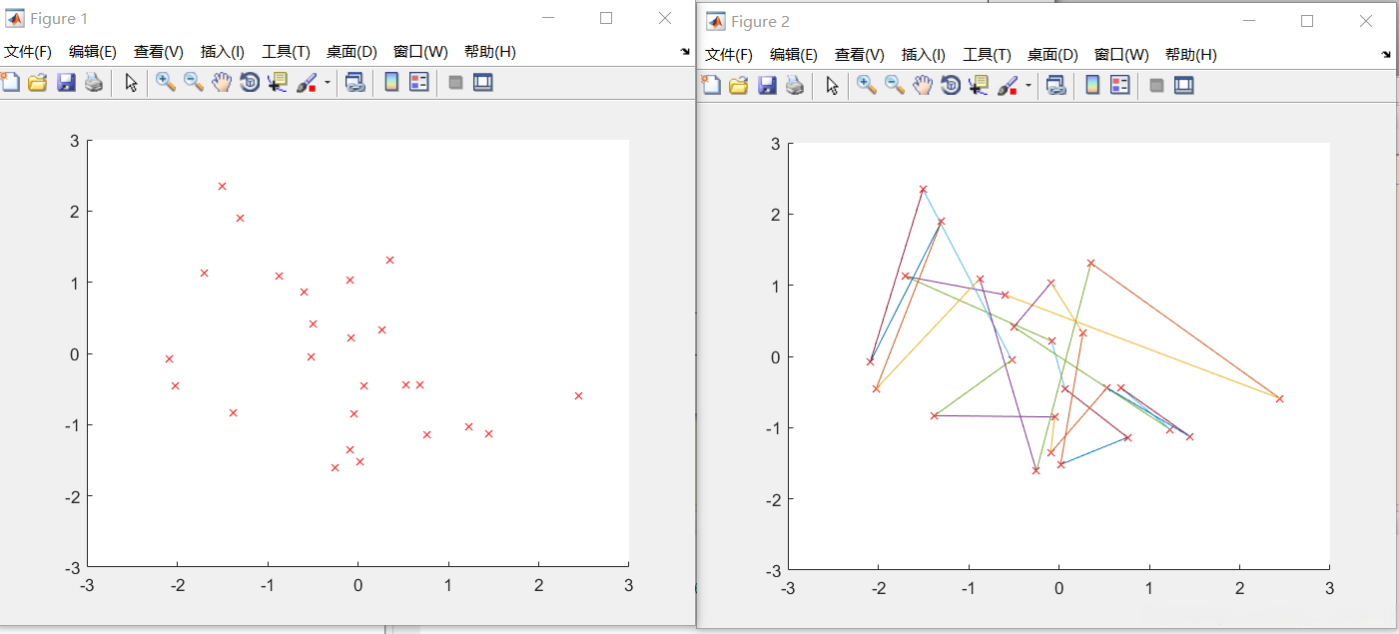The width and height of the screenshot is (1399, 634).
Task: Enable Data Cursor tool in Figure 1
Action: 278,83
